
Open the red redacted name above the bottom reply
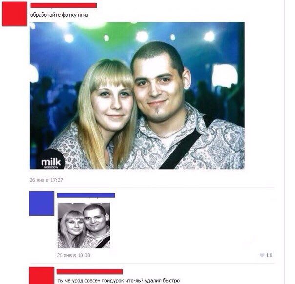[x=89, y=272]
